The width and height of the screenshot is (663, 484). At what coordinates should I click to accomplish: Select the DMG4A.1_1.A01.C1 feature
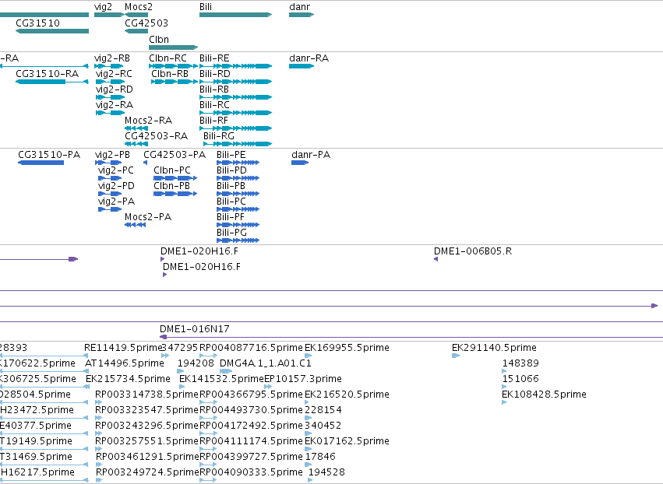pyautogui.click(x=226, y=371)
